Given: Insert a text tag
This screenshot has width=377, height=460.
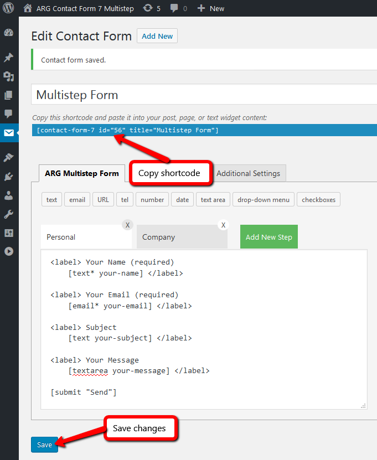Looking at the screenshot, I should (x=51, y=199).
